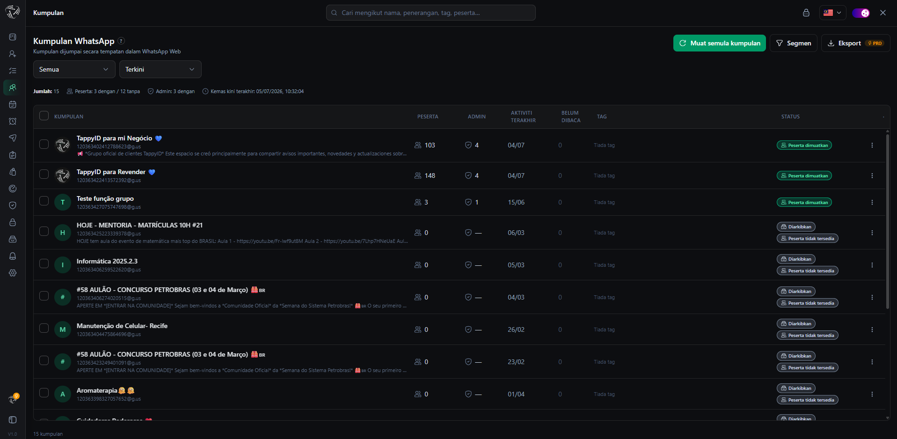897x439 pixels.
Task: Close the panel with the X button
Action: point(883,13)
